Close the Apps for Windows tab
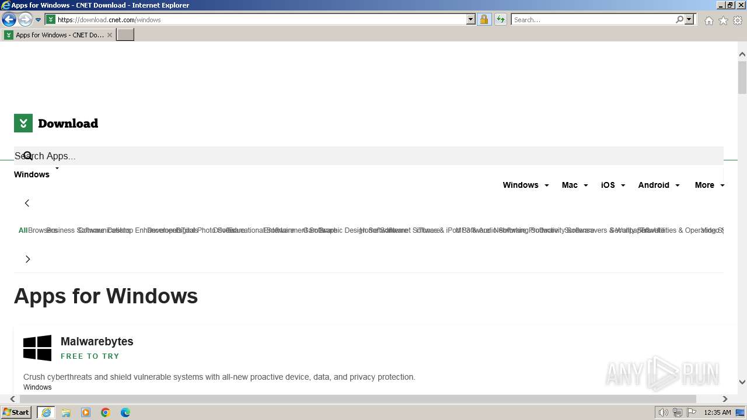This screenshot has height=420, width=747. click(110, 35)
